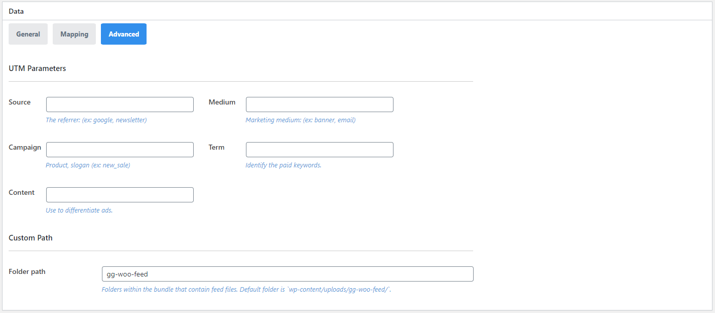The width and height of the screenshot is (715, 313).
Task: Open the Mapping tab
Action: click(74, 34)
